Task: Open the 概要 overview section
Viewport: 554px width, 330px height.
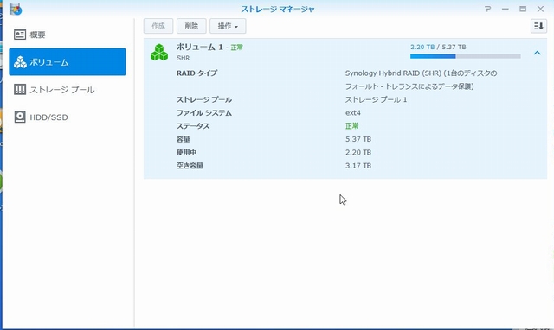Action: tap(68, 35)
